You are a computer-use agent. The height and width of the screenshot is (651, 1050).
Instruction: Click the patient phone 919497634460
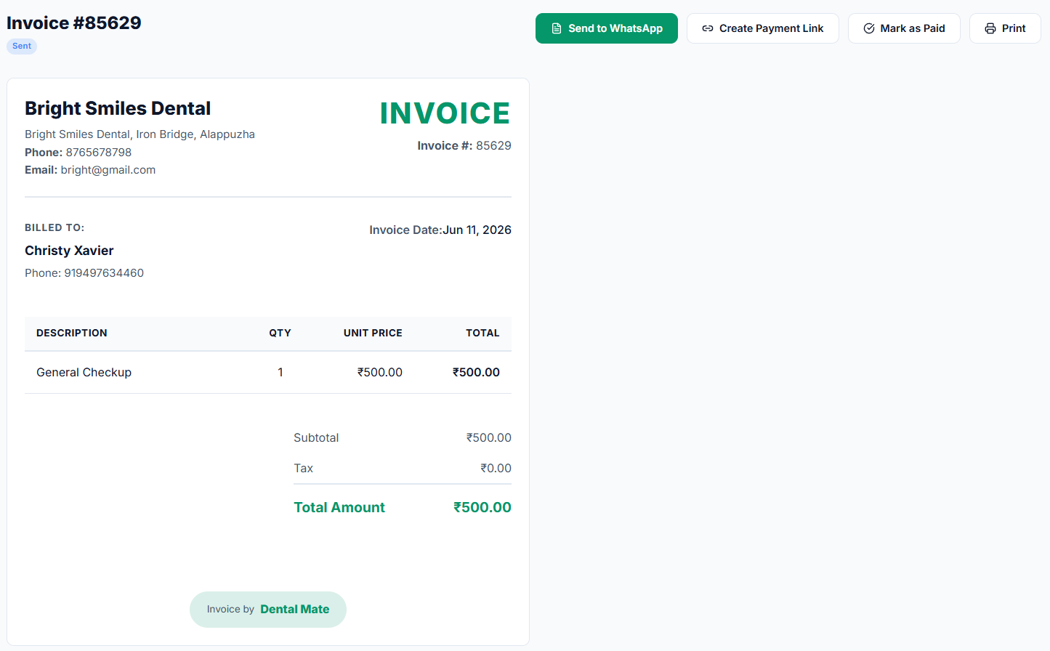pyautogui.click(x=104, y=273)
